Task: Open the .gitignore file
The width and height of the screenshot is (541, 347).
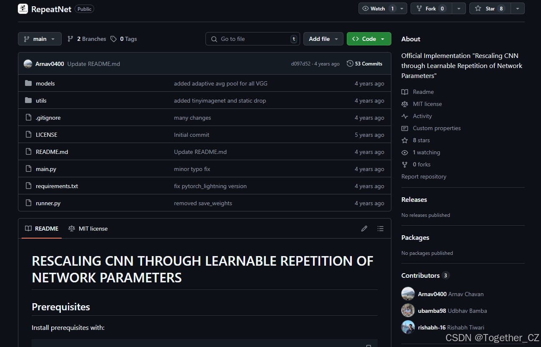Action: click(48, 118)
